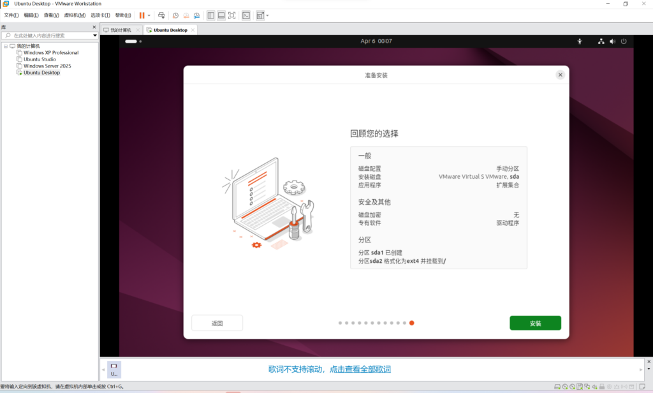The height and width of the screenshot is (393, 653).
Task: Enter full screen mode
Action: point(232,15)
